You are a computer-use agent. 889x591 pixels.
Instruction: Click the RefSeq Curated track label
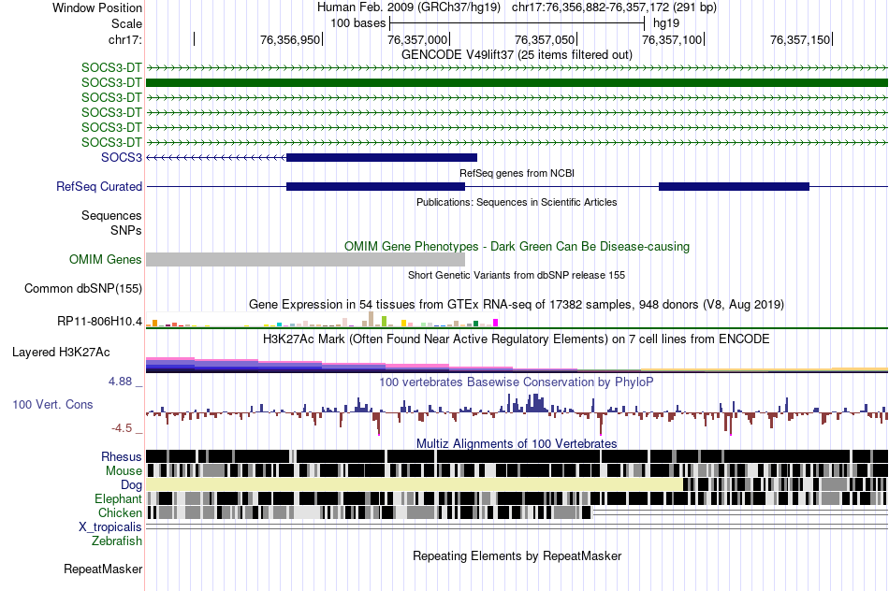99,186
